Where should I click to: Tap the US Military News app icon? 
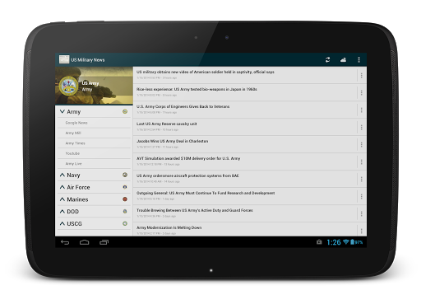[x=64, y=59]
